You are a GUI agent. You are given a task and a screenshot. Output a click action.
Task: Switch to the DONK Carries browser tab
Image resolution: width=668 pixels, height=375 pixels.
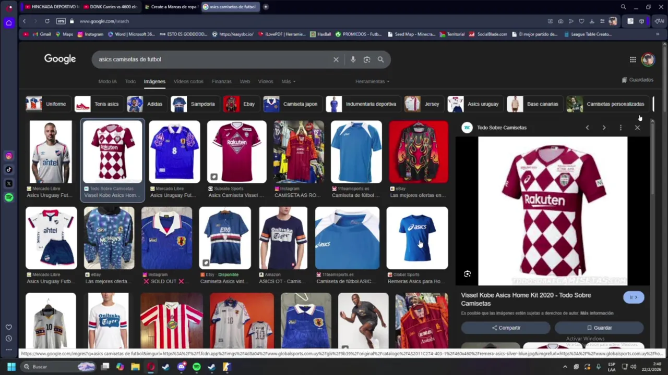coord(110,7)
